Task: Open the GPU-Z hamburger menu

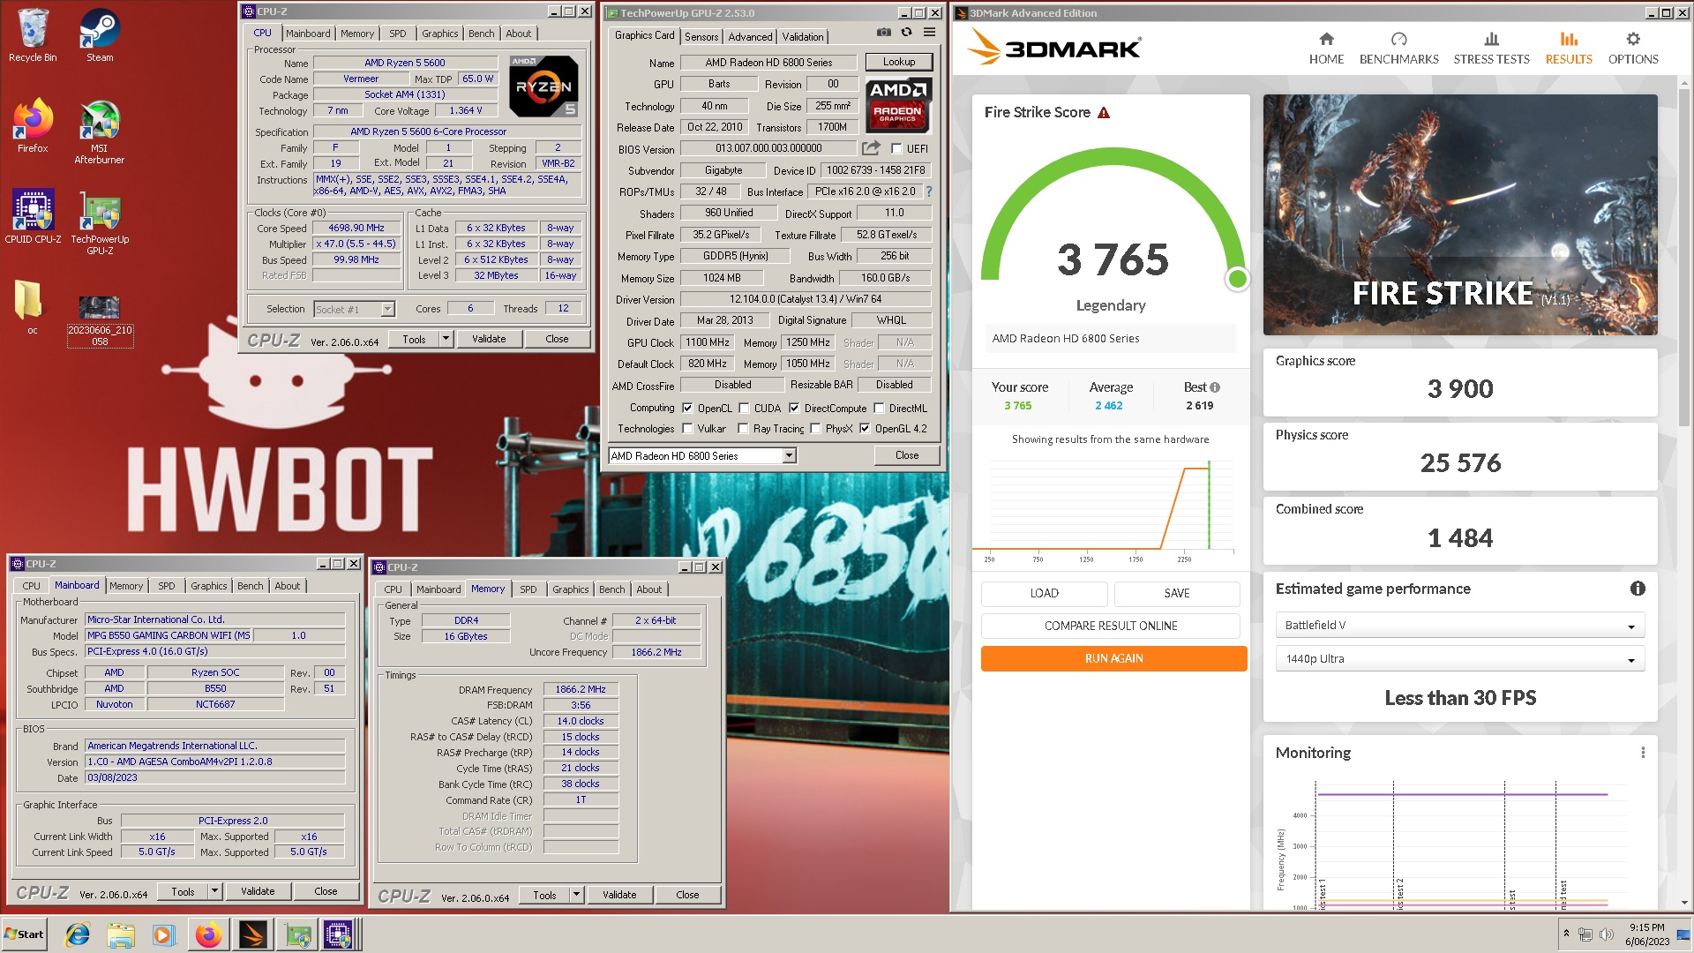Action: [929, 32]
